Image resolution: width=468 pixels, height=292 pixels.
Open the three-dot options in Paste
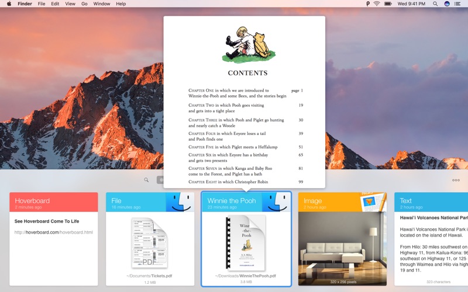456,180
